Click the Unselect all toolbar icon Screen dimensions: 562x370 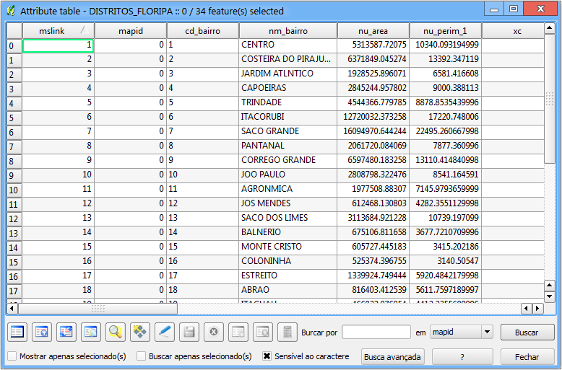tap(17, 332)
